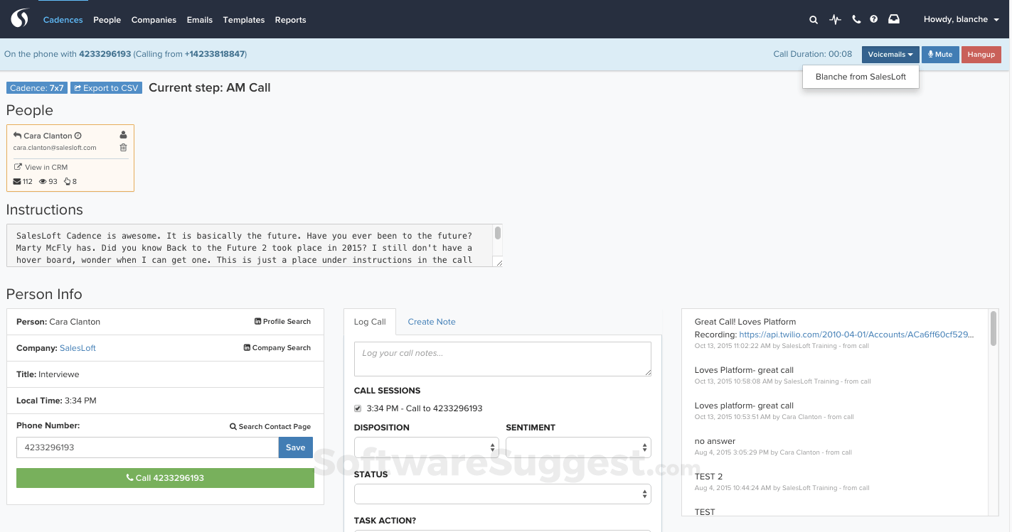Screen dimensions: 1012x532
Task: Run LinkedIn Profile Search
Action: (x=282, y=322)
